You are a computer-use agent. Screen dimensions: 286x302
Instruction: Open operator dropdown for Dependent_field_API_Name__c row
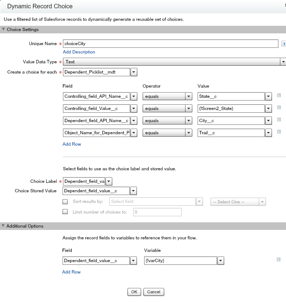(x=189, y=121)
